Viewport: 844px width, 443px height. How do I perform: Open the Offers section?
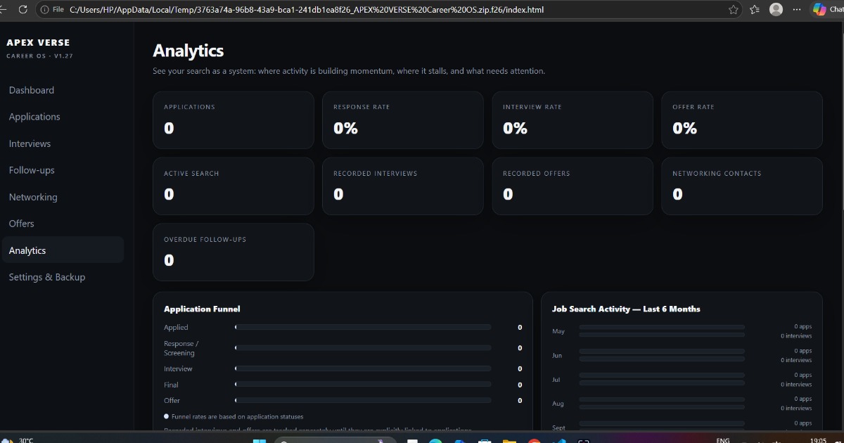pos(21,224)
